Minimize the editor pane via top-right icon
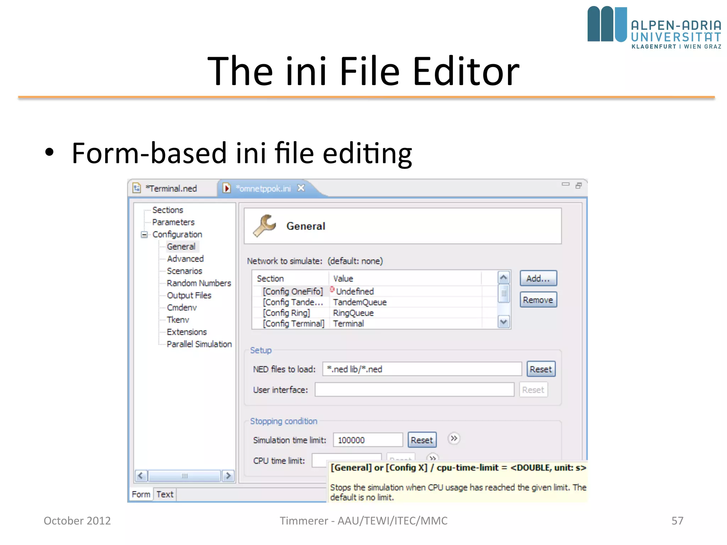The image size is (727, 545). coord(565,185)
